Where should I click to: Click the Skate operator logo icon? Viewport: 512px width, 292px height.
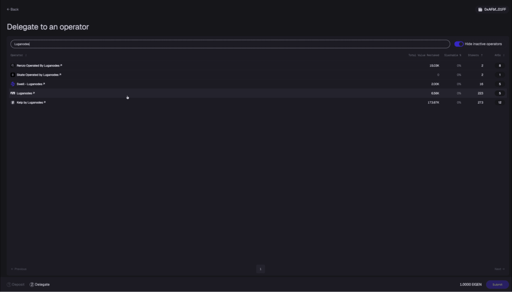pyautogui.click(x=13, y=75)
